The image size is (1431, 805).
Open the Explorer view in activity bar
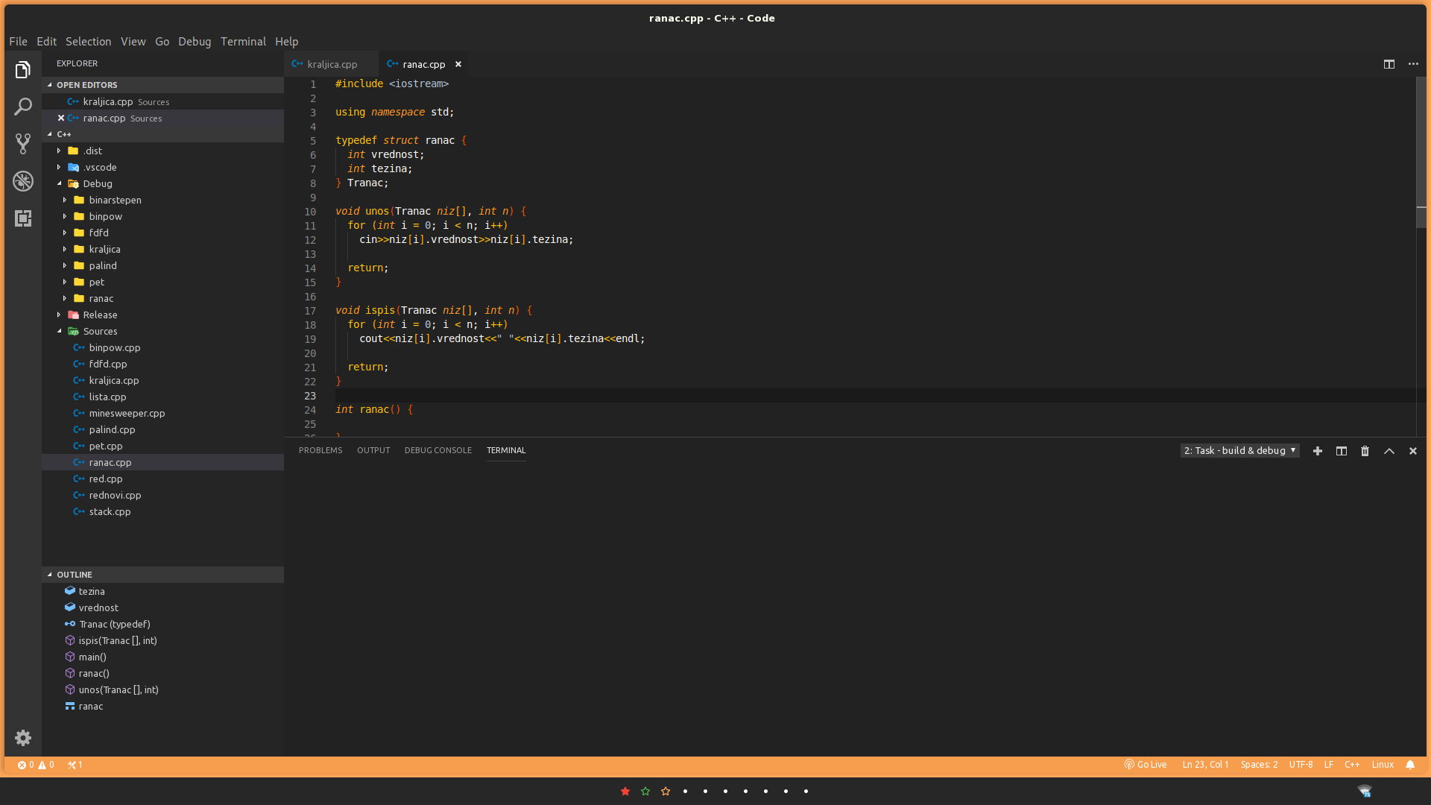coord(23,70)
